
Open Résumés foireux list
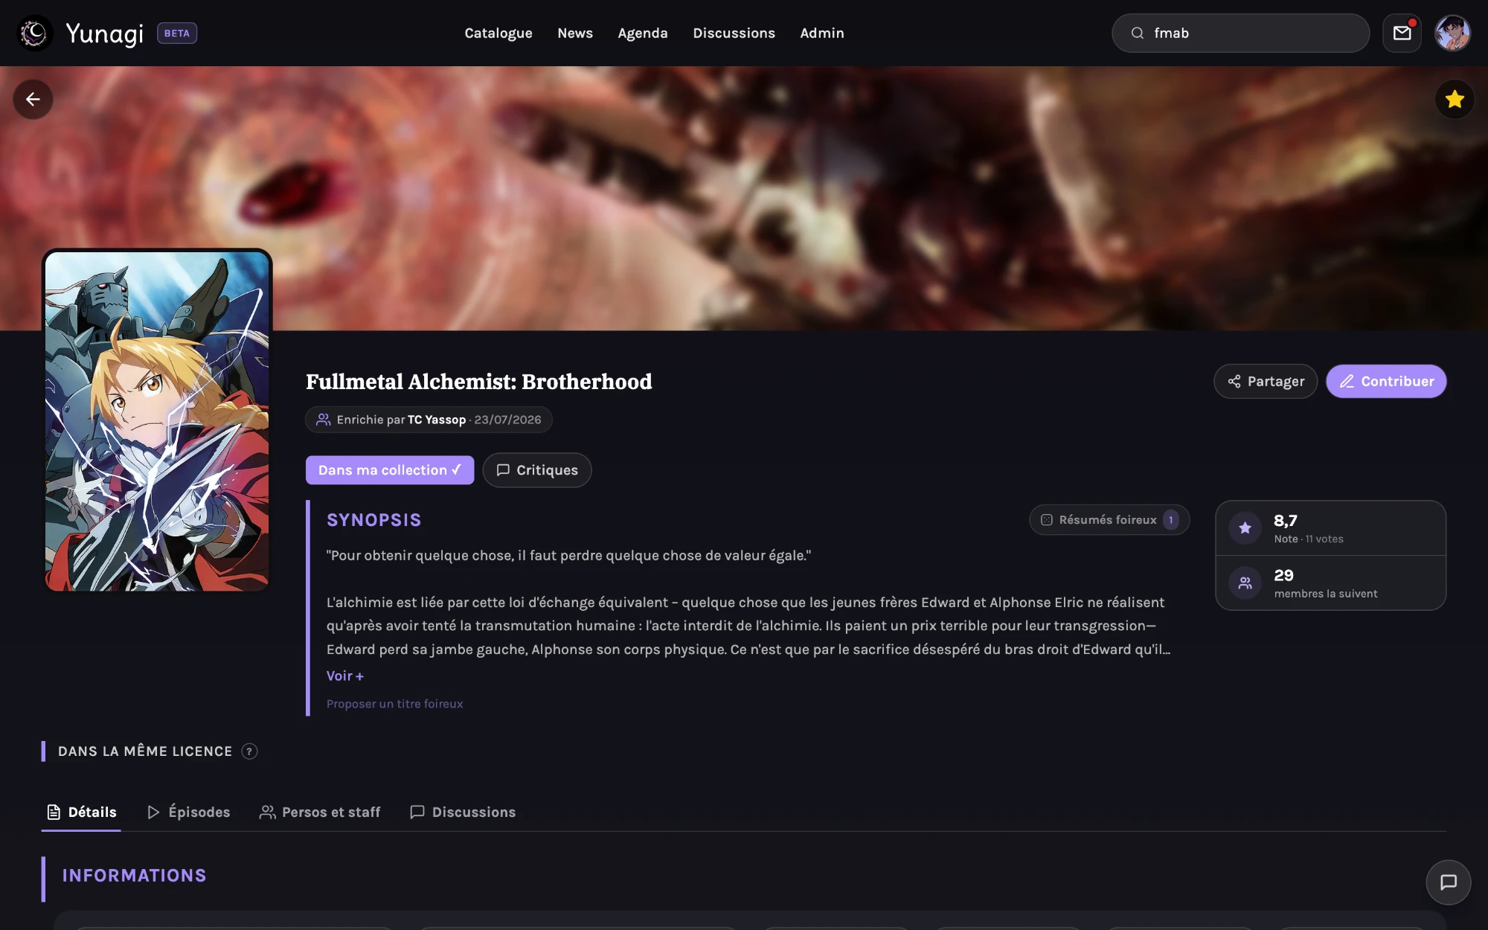1109,519
